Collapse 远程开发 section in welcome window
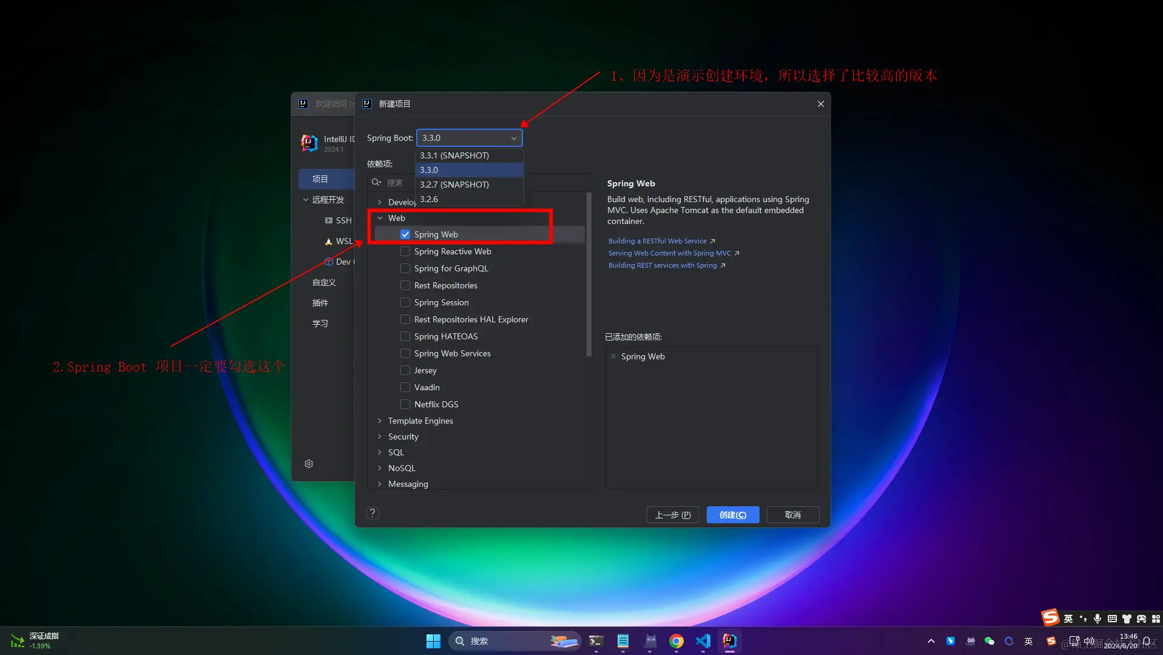Viewport: 1163px width, 655px height. coord(306,200)
